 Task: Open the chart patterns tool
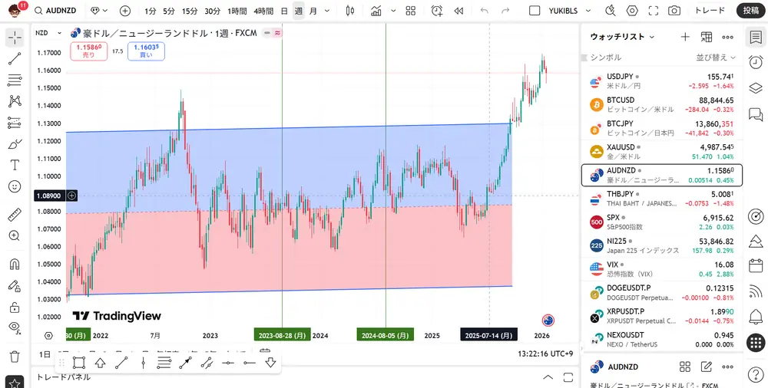coord(15,101)
